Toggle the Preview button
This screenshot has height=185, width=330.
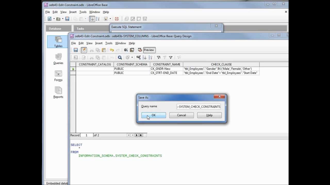149,50
